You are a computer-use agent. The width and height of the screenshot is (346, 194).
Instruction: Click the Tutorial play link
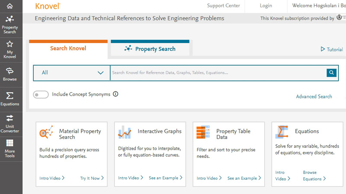[332, 50]
